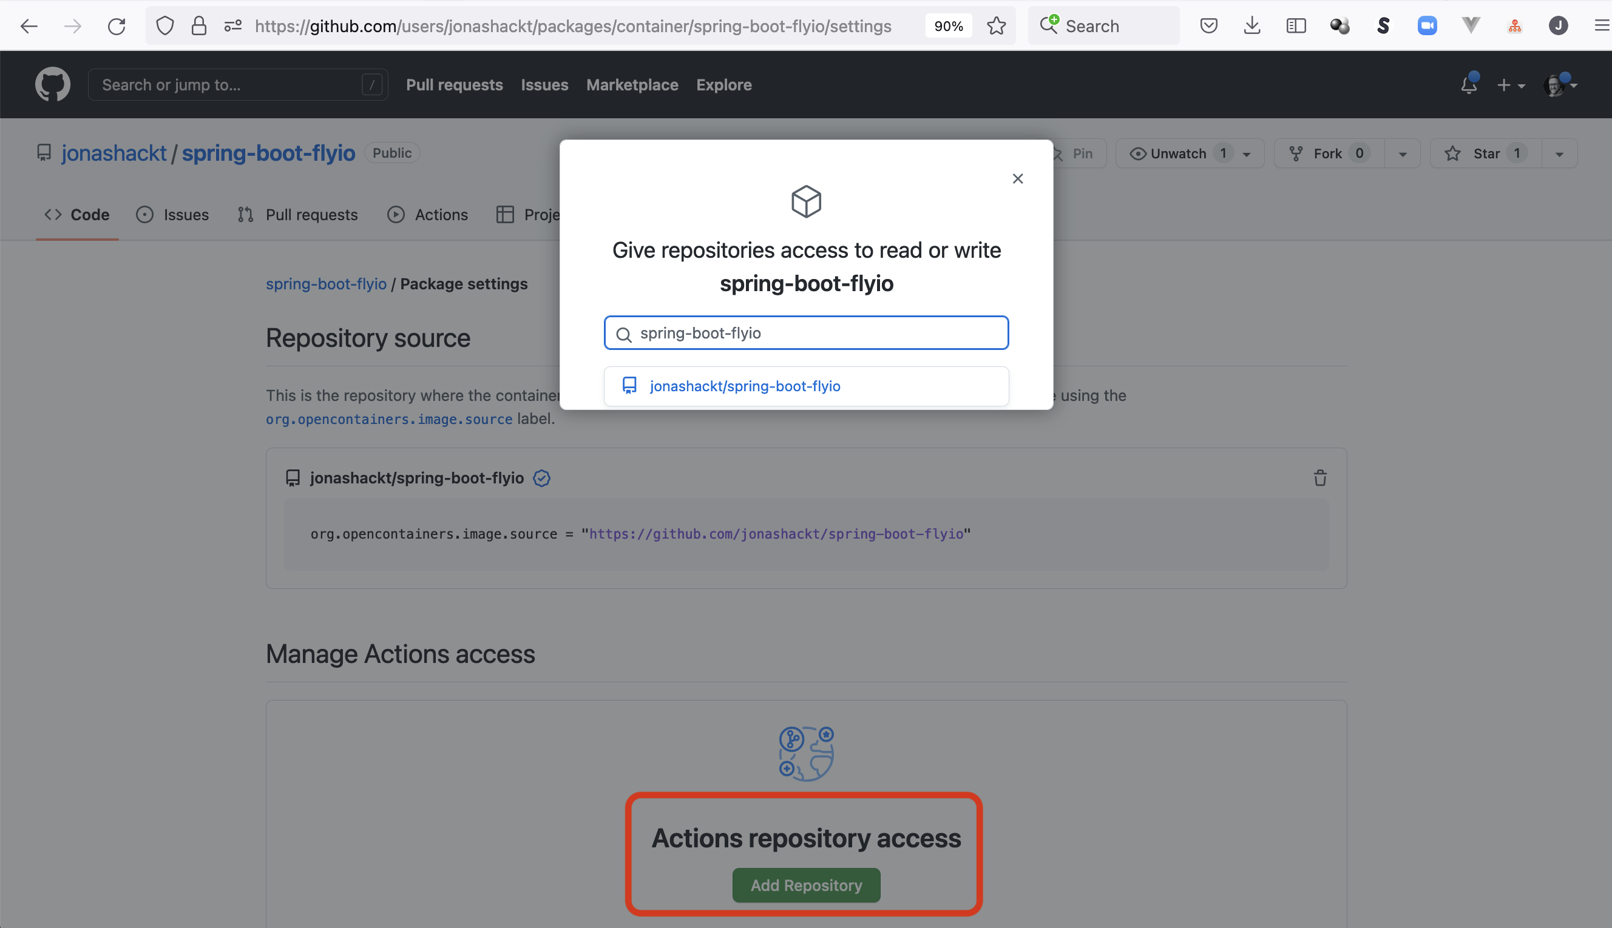This screenshot has width=1612, height=928.
Task: Bookmark the page with the star icon
Action: [996, 26]
